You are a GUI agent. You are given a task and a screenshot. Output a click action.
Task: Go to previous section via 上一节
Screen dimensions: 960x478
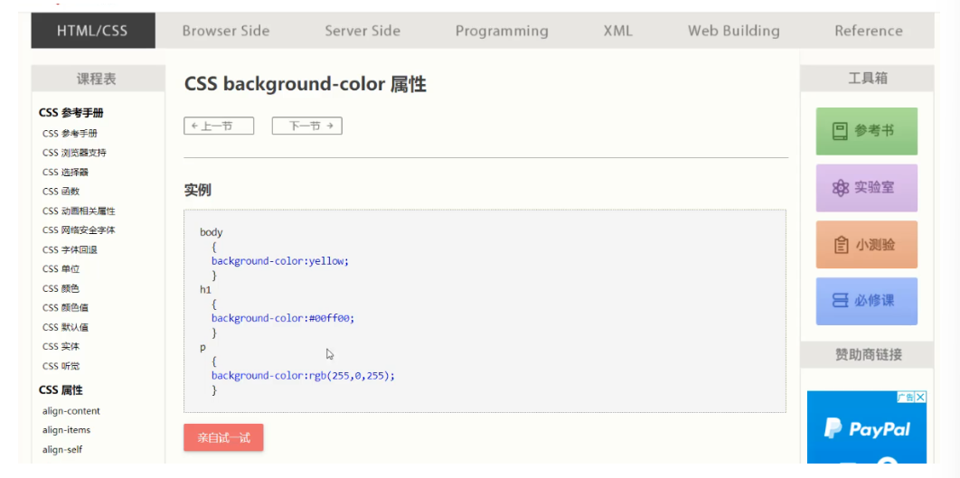[219, 126]
